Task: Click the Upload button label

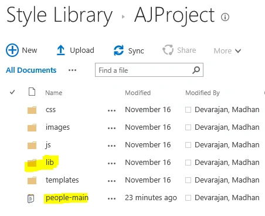Action: click(x=82, y=50)
